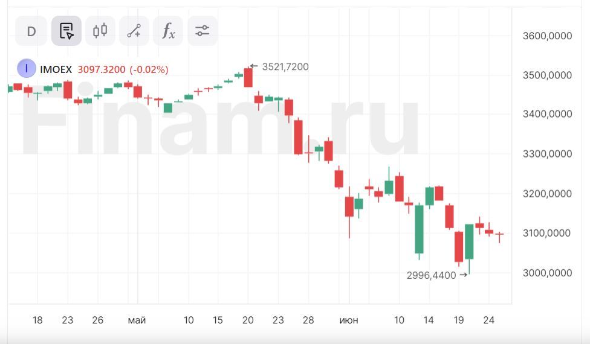Open chart settings sliders icon

click(202, 31)
